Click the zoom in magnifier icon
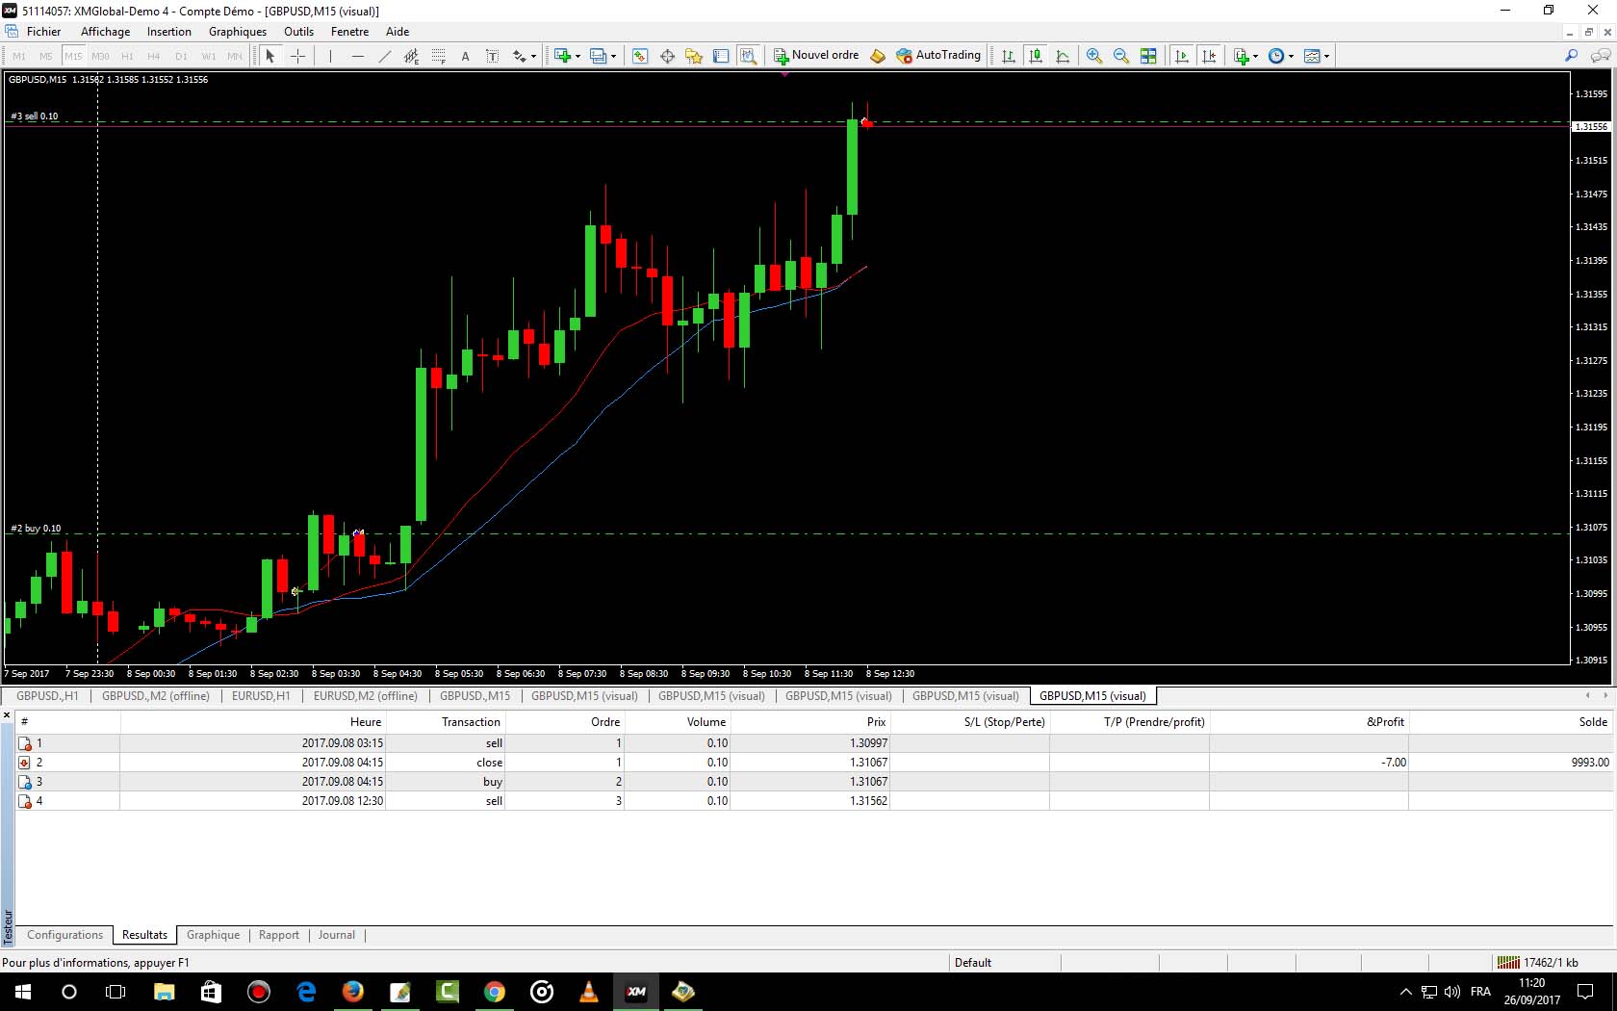 click(x=1093, y=56)
